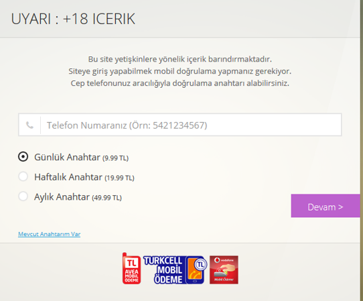Click the Haftalık Anahtar (19.99 TL) label
The width and height of the screenshot is (363, 301).
click(84, 177)
